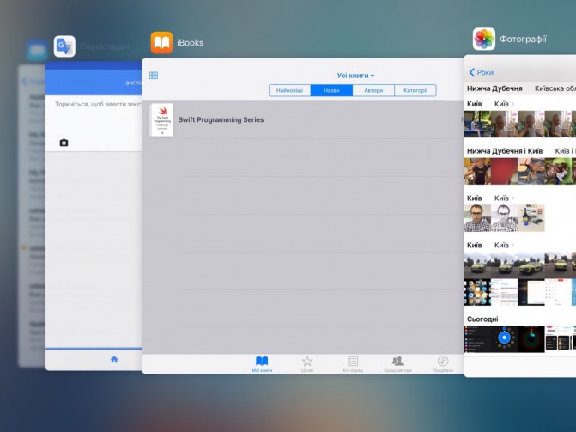Expand the Усі книги dropdown
The width and height of the screenshot is (576, 432).
tap(355, 76)
